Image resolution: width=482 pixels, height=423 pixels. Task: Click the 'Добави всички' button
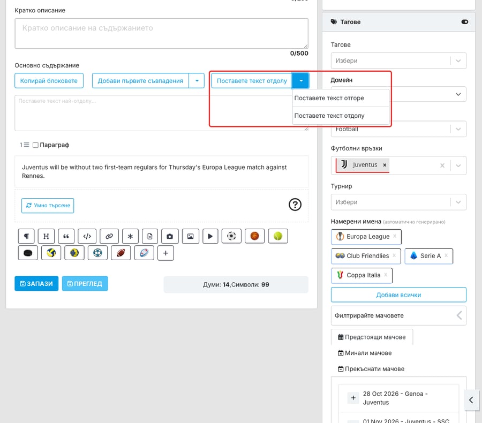click(398, 295)
